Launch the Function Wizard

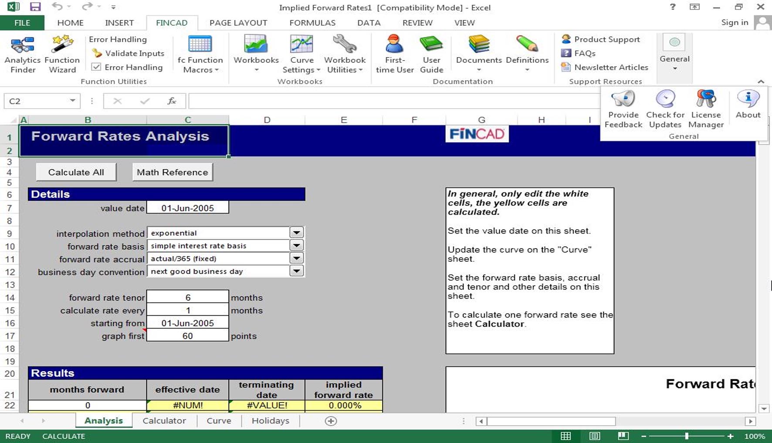click(62, 54)
